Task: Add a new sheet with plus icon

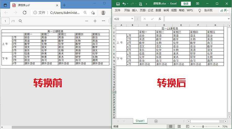Action: click(x=156, y=121)
